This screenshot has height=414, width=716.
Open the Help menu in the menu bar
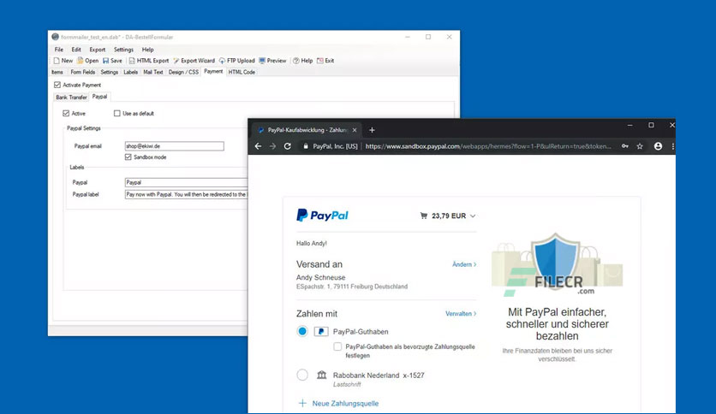point(147,50)
